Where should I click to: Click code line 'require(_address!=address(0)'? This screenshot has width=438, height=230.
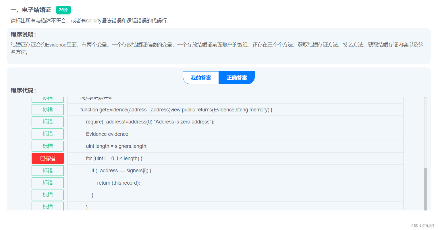(236, 122)
